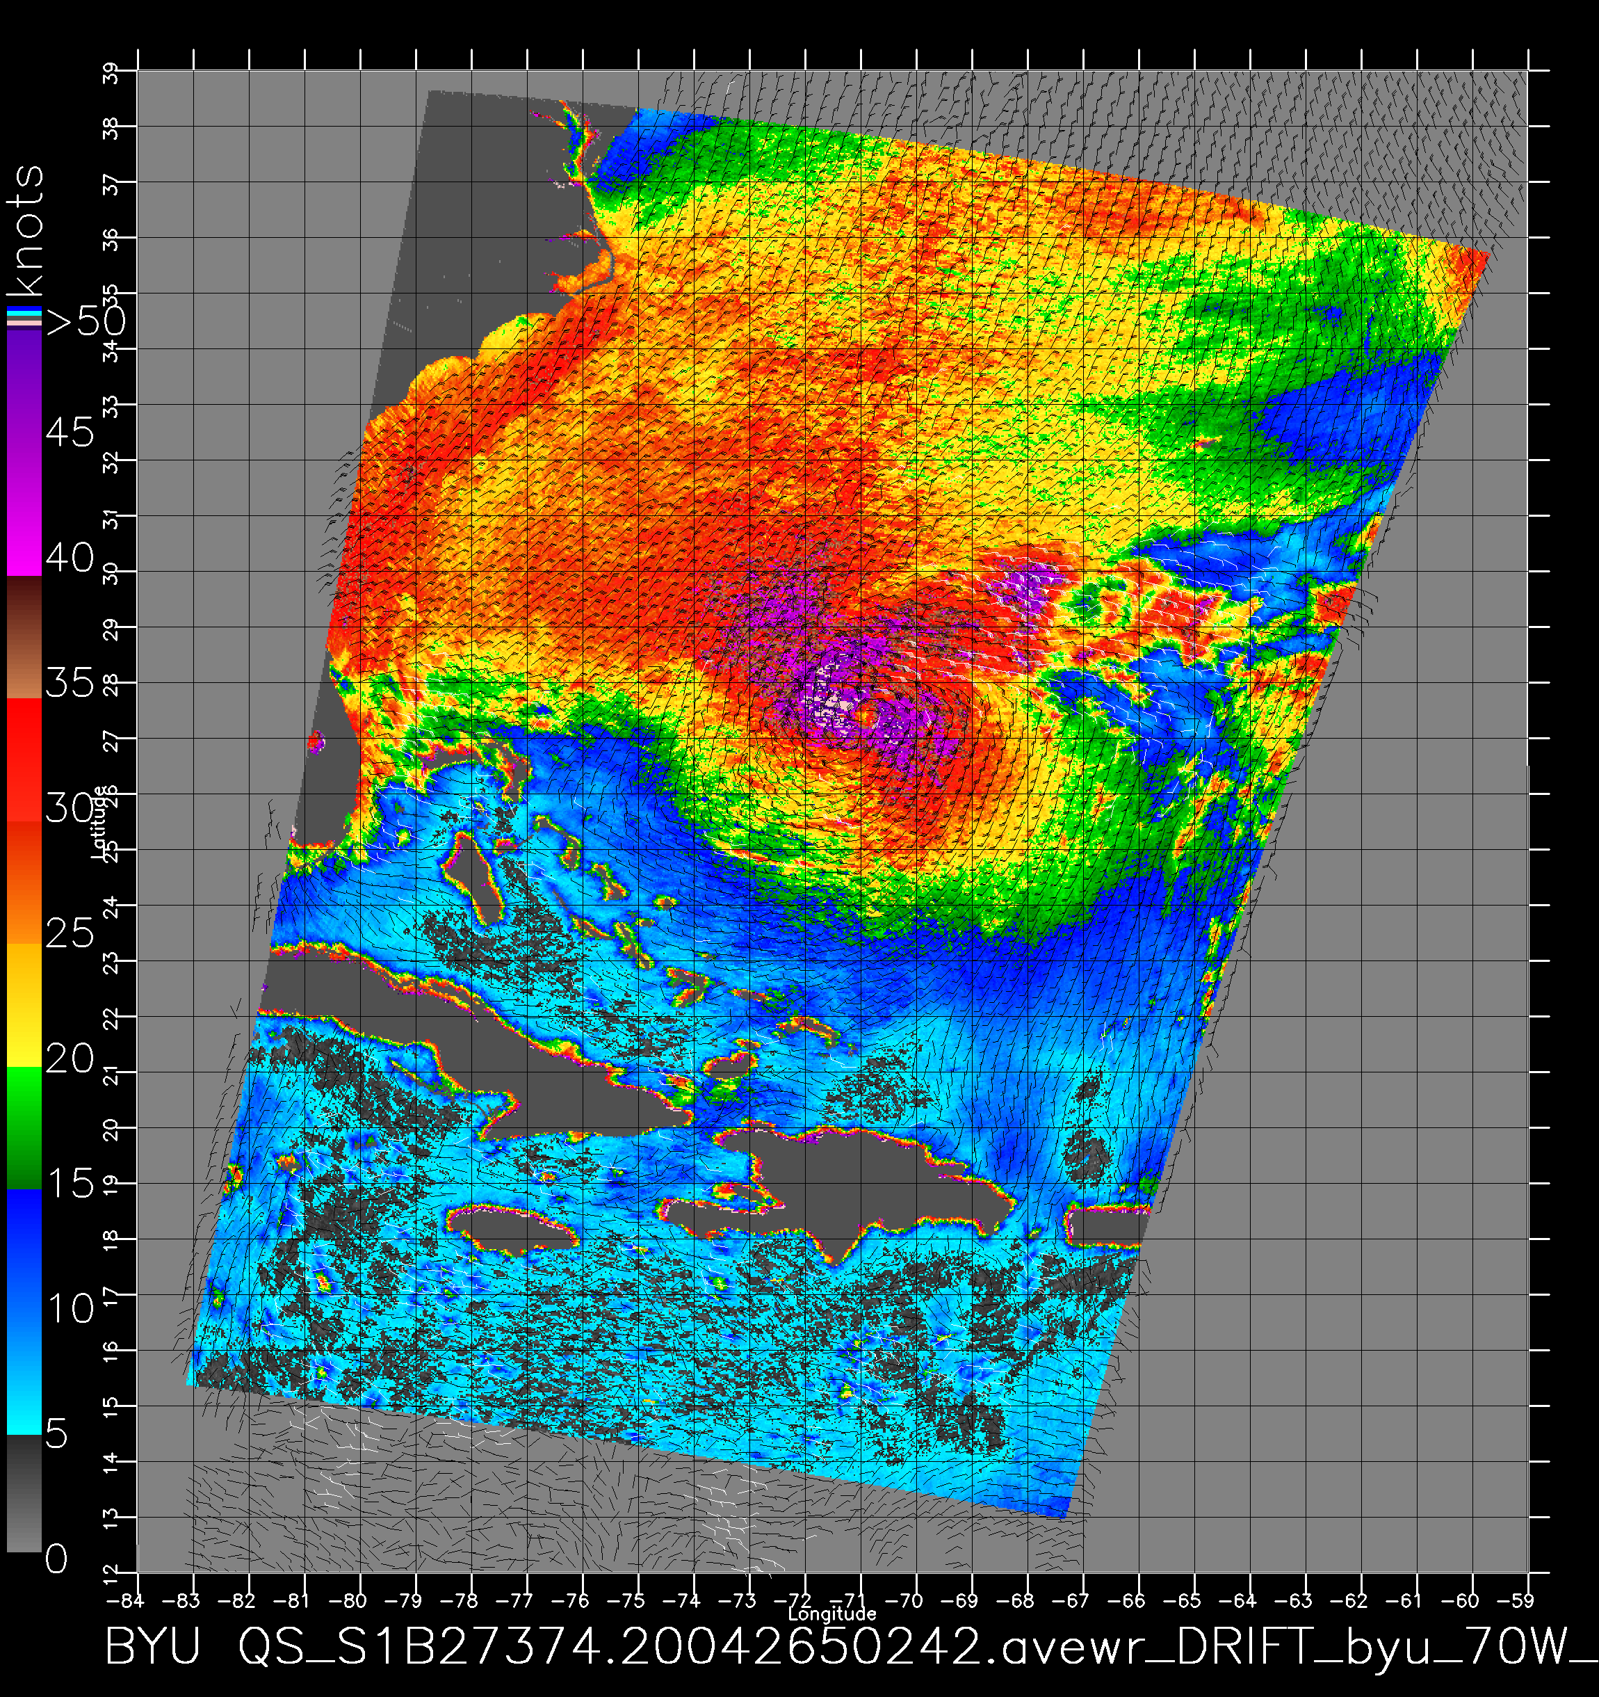Click the "19" latitude tick label
1599x1697 pixels.
pos(110,1187)
